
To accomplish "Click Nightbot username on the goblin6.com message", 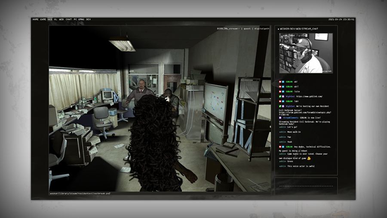I will pos(290,97).
